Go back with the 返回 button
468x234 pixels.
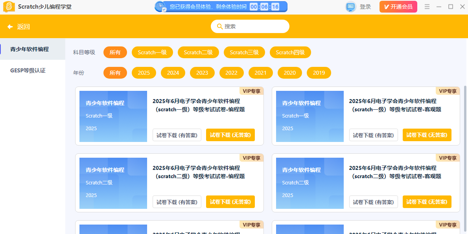(x=18, y=27)
